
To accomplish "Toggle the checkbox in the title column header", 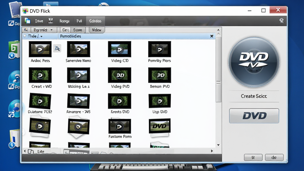I will [x=25, y=36].
